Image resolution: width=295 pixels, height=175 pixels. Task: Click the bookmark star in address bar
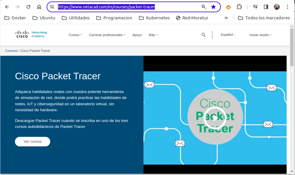[213, 7]
